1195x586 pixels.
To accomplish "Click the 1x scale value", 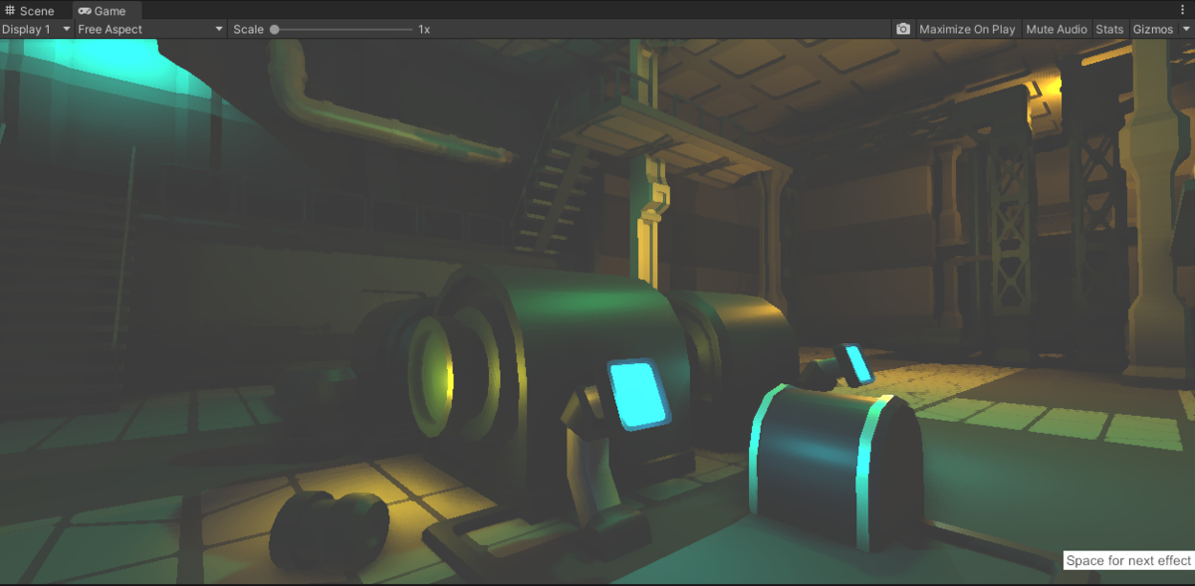I will (x=424, y=29).
